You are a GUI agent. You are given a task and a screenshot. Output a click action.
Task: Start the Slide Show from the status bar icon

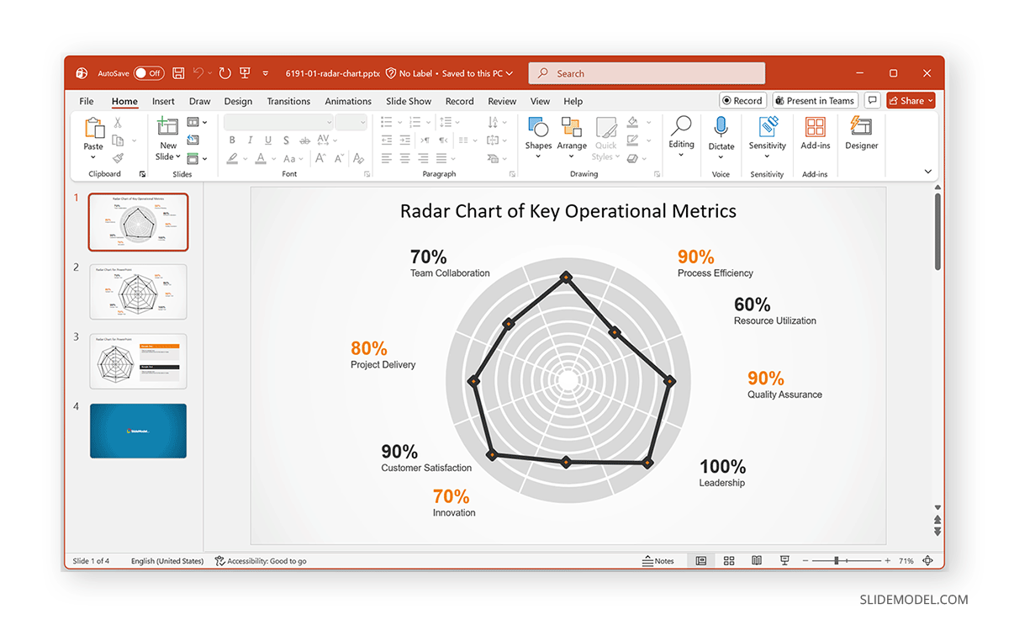point(784,560)
